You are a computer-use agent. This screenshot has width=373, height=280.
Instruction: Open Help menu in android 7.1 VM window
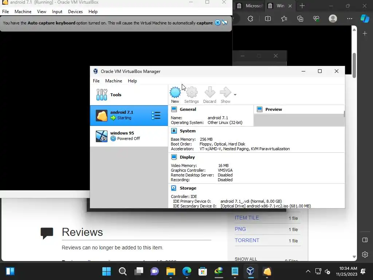point(93,12)
